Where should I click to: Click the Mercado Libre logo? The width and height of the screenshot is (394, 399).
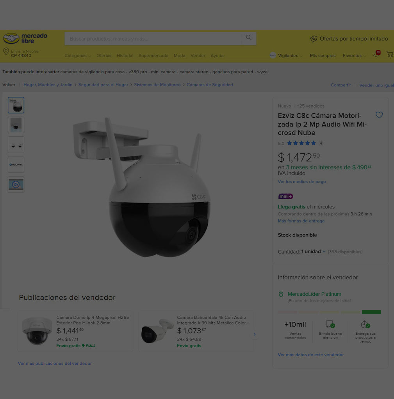[x=25, y=38]
